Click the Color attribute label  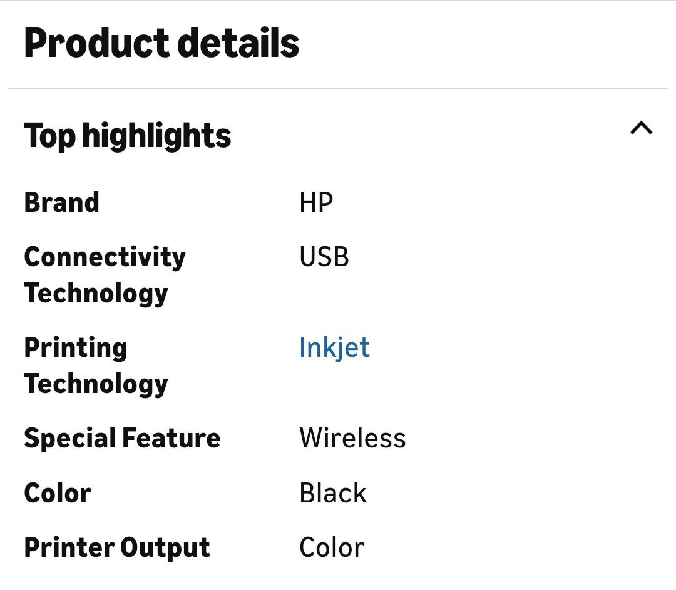[x=58, y=493]
